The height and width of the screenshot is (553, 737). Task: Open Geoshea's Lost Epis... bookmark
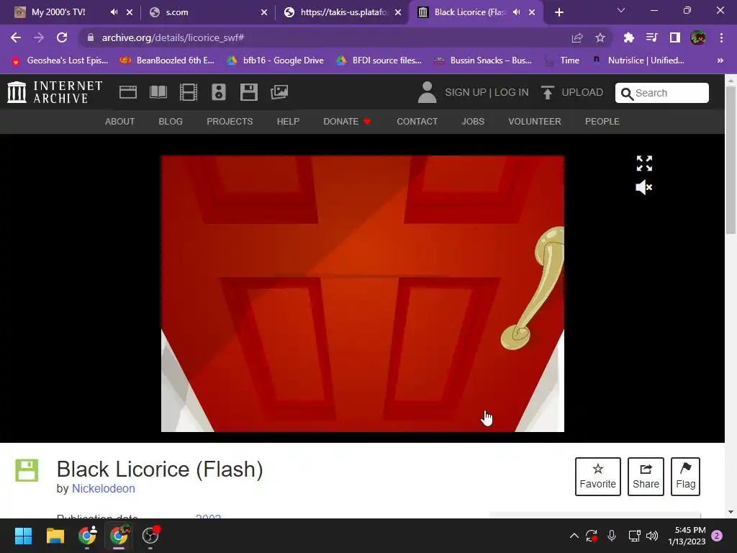(60, 60)
